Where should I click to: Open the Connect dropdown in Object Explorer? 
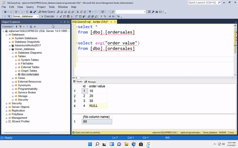point(8,26)
